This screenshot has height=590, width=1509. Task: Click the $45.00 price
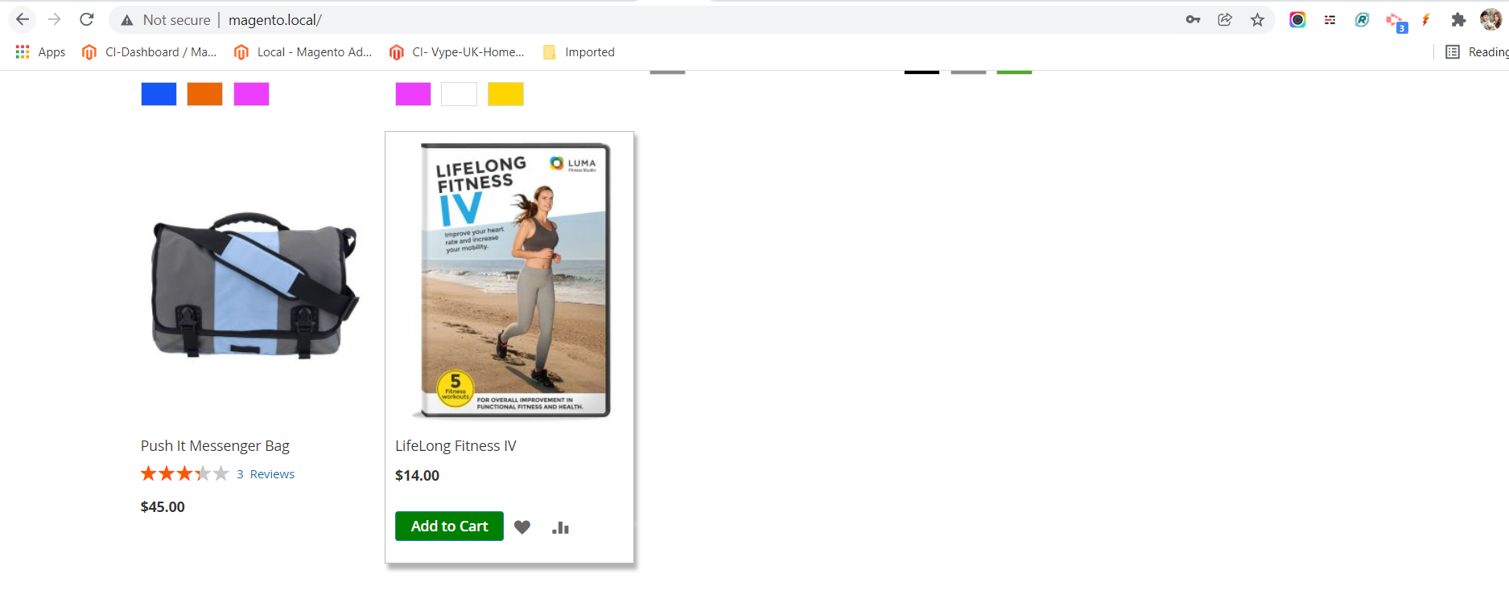point(163,507)
